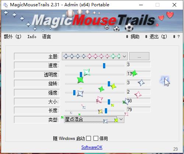Image resolution: width=184 pixels, height=154 pixels.
Task: Open the 类型 type dropdown 星点混合
Action: (94, 119)
